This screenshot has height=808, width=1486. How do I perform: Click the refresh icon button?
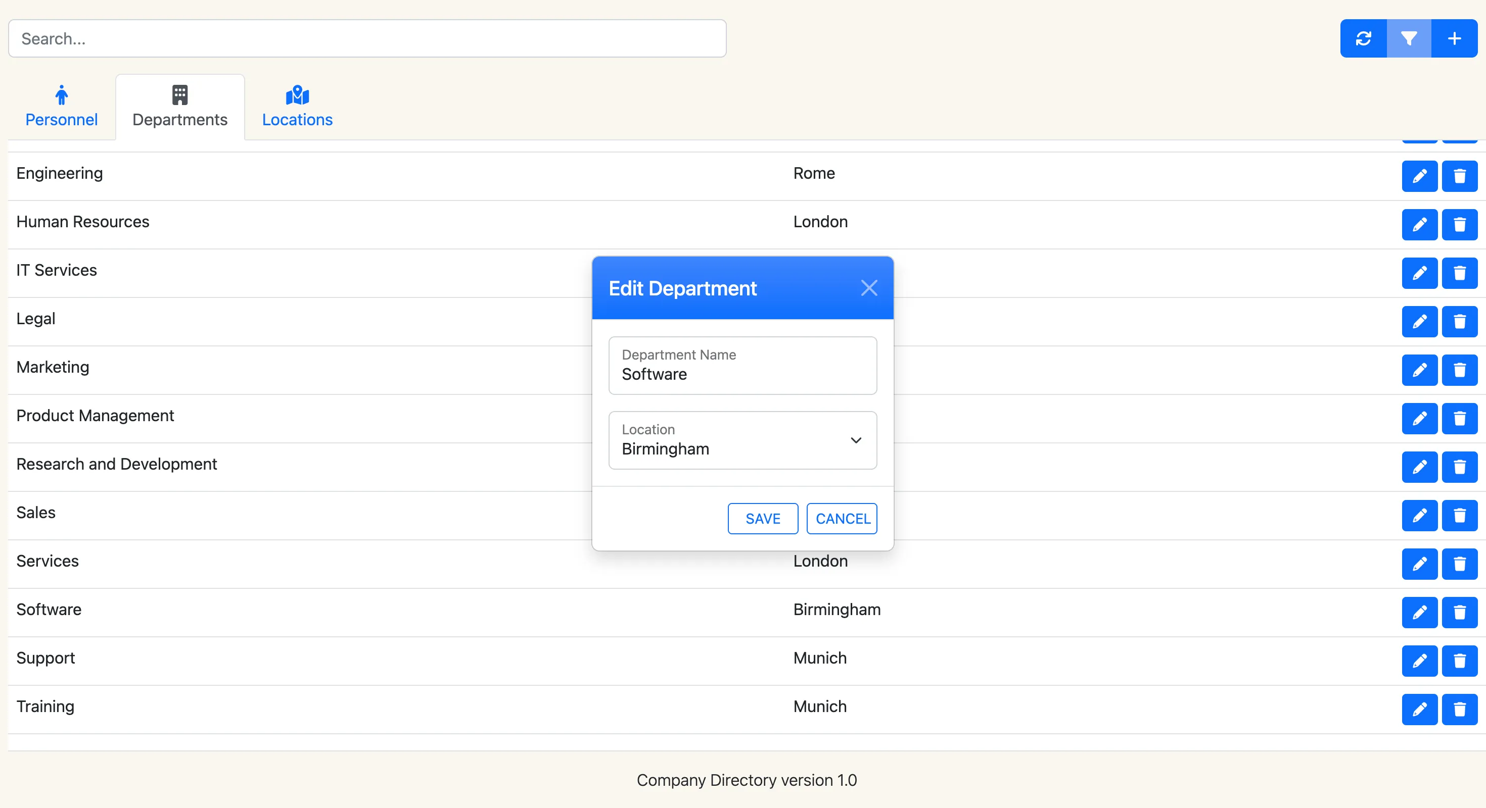1363,38
